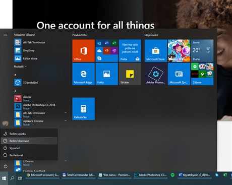Expand the CCleaner folder chevron
Viewport: 232px width, 185px height.
click(x=66, y=161)
